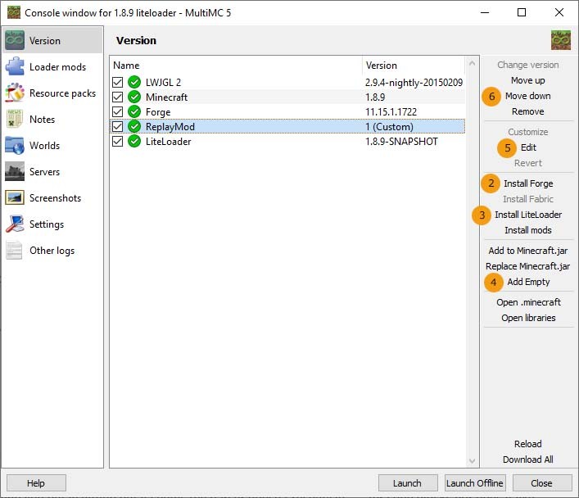Toggle the Forge component checkbox
Viewport: 579px width, 498px height.
[x=118, y=111]
